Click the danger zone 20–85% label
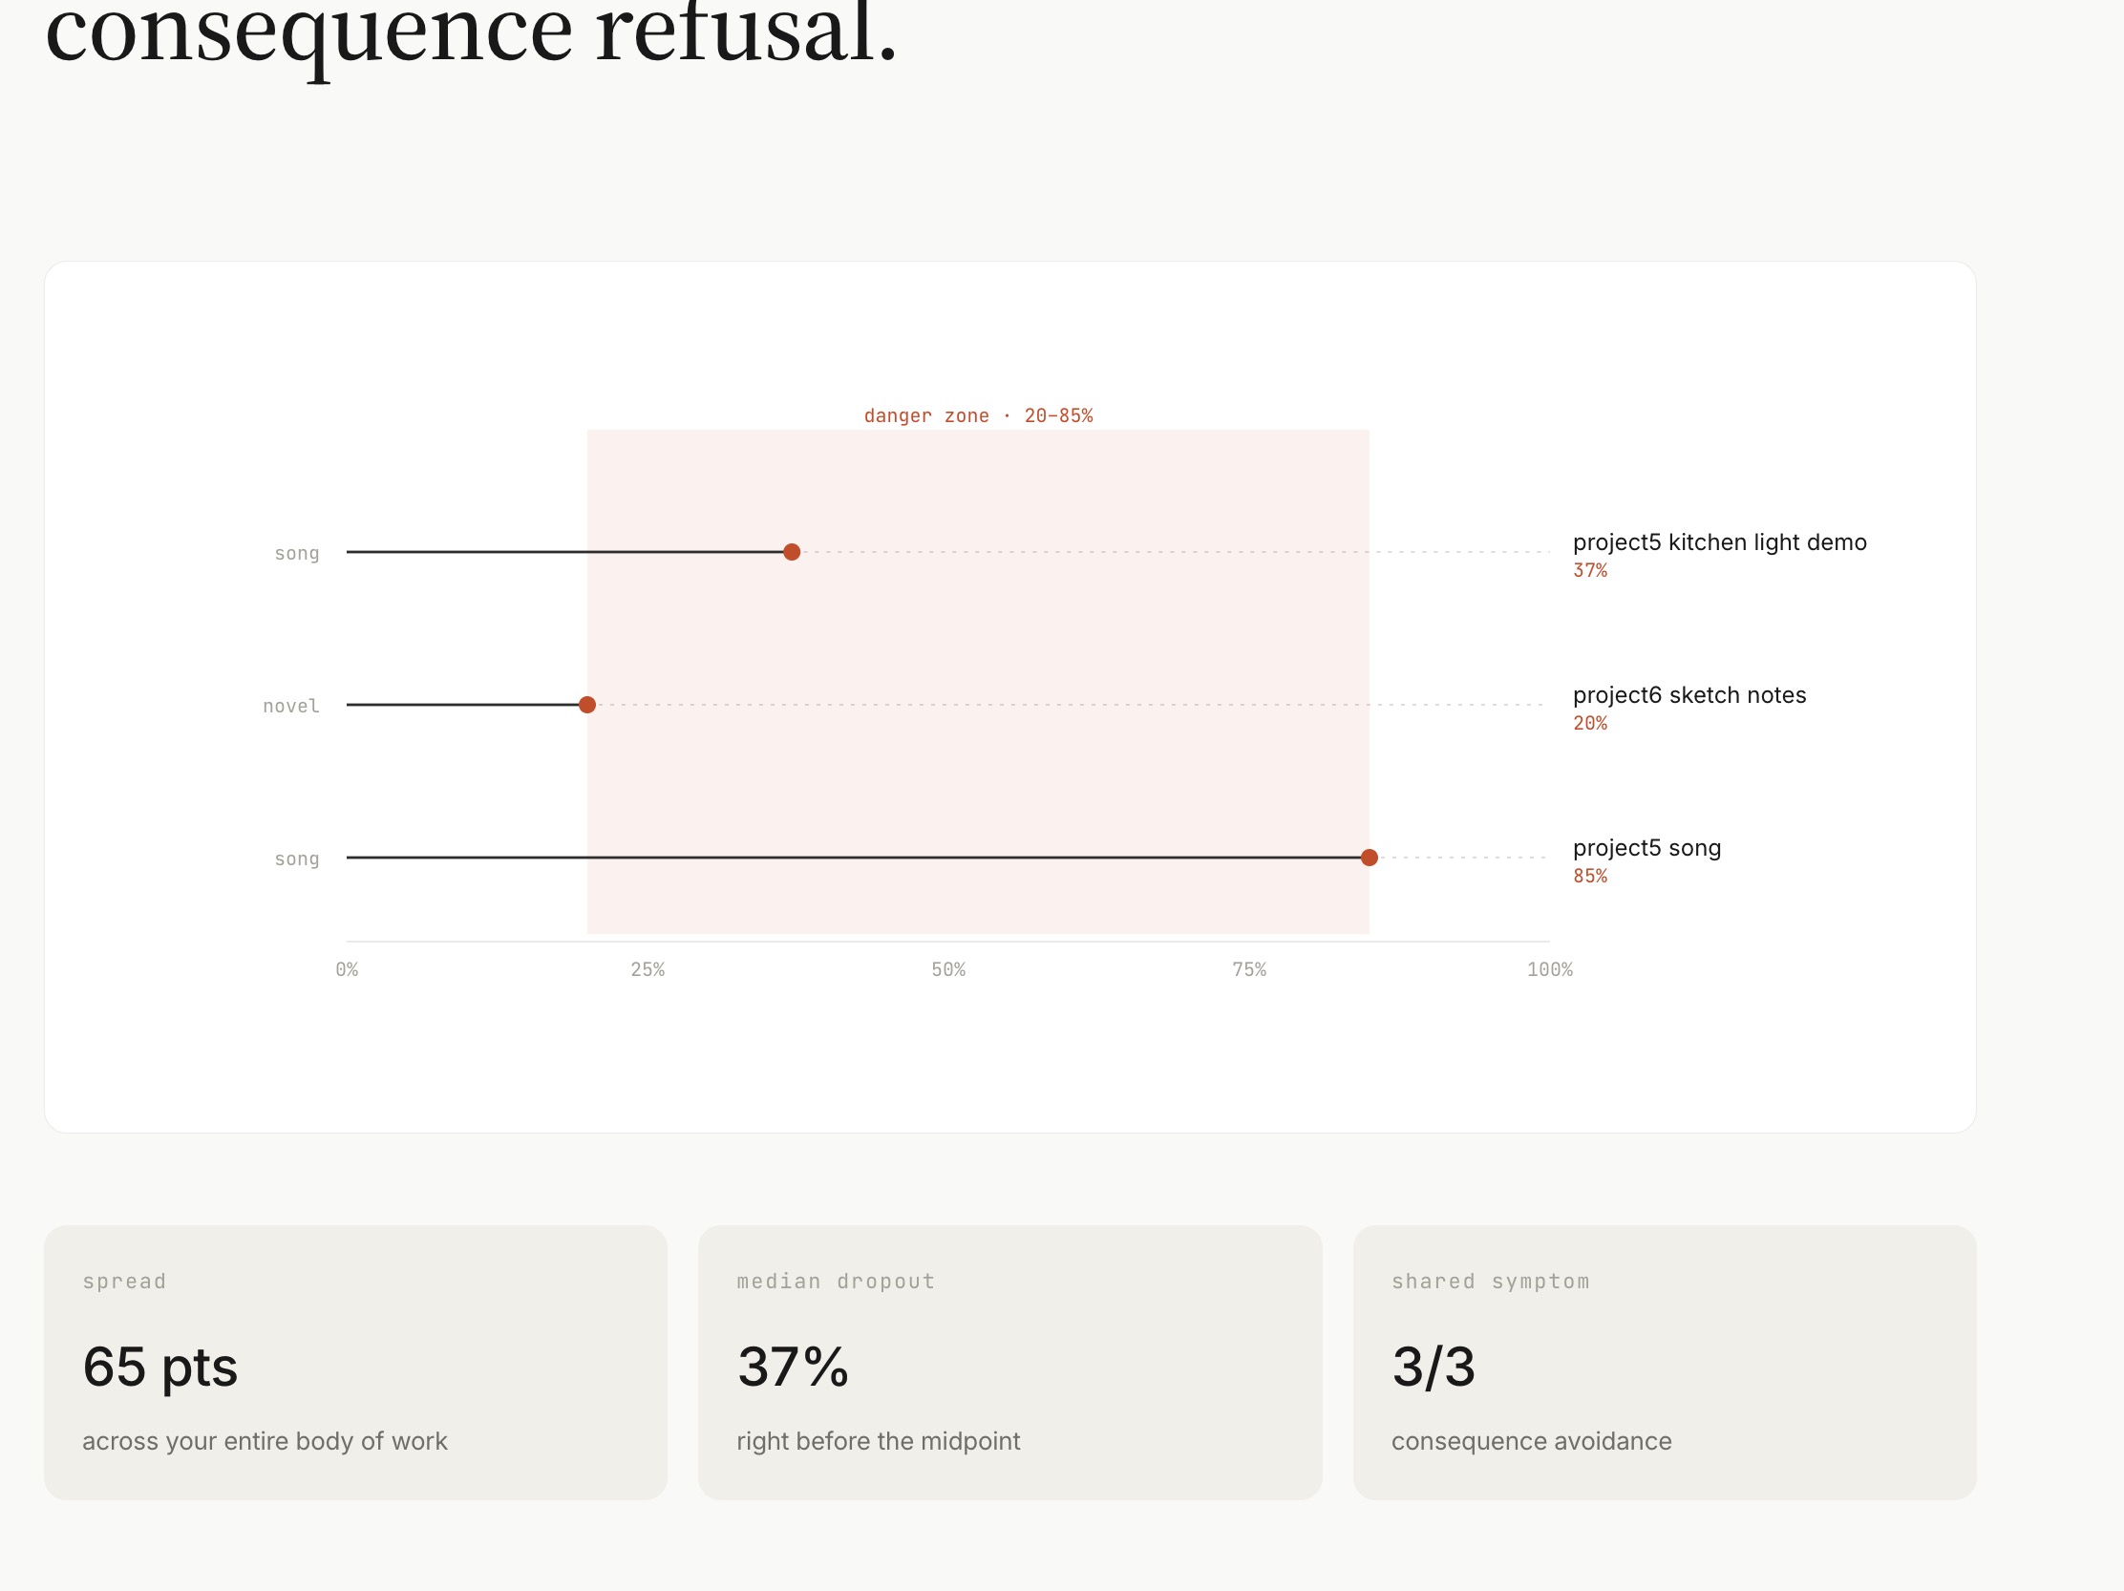Screen dimensions: 2124x1591 (x=978, y=415)
